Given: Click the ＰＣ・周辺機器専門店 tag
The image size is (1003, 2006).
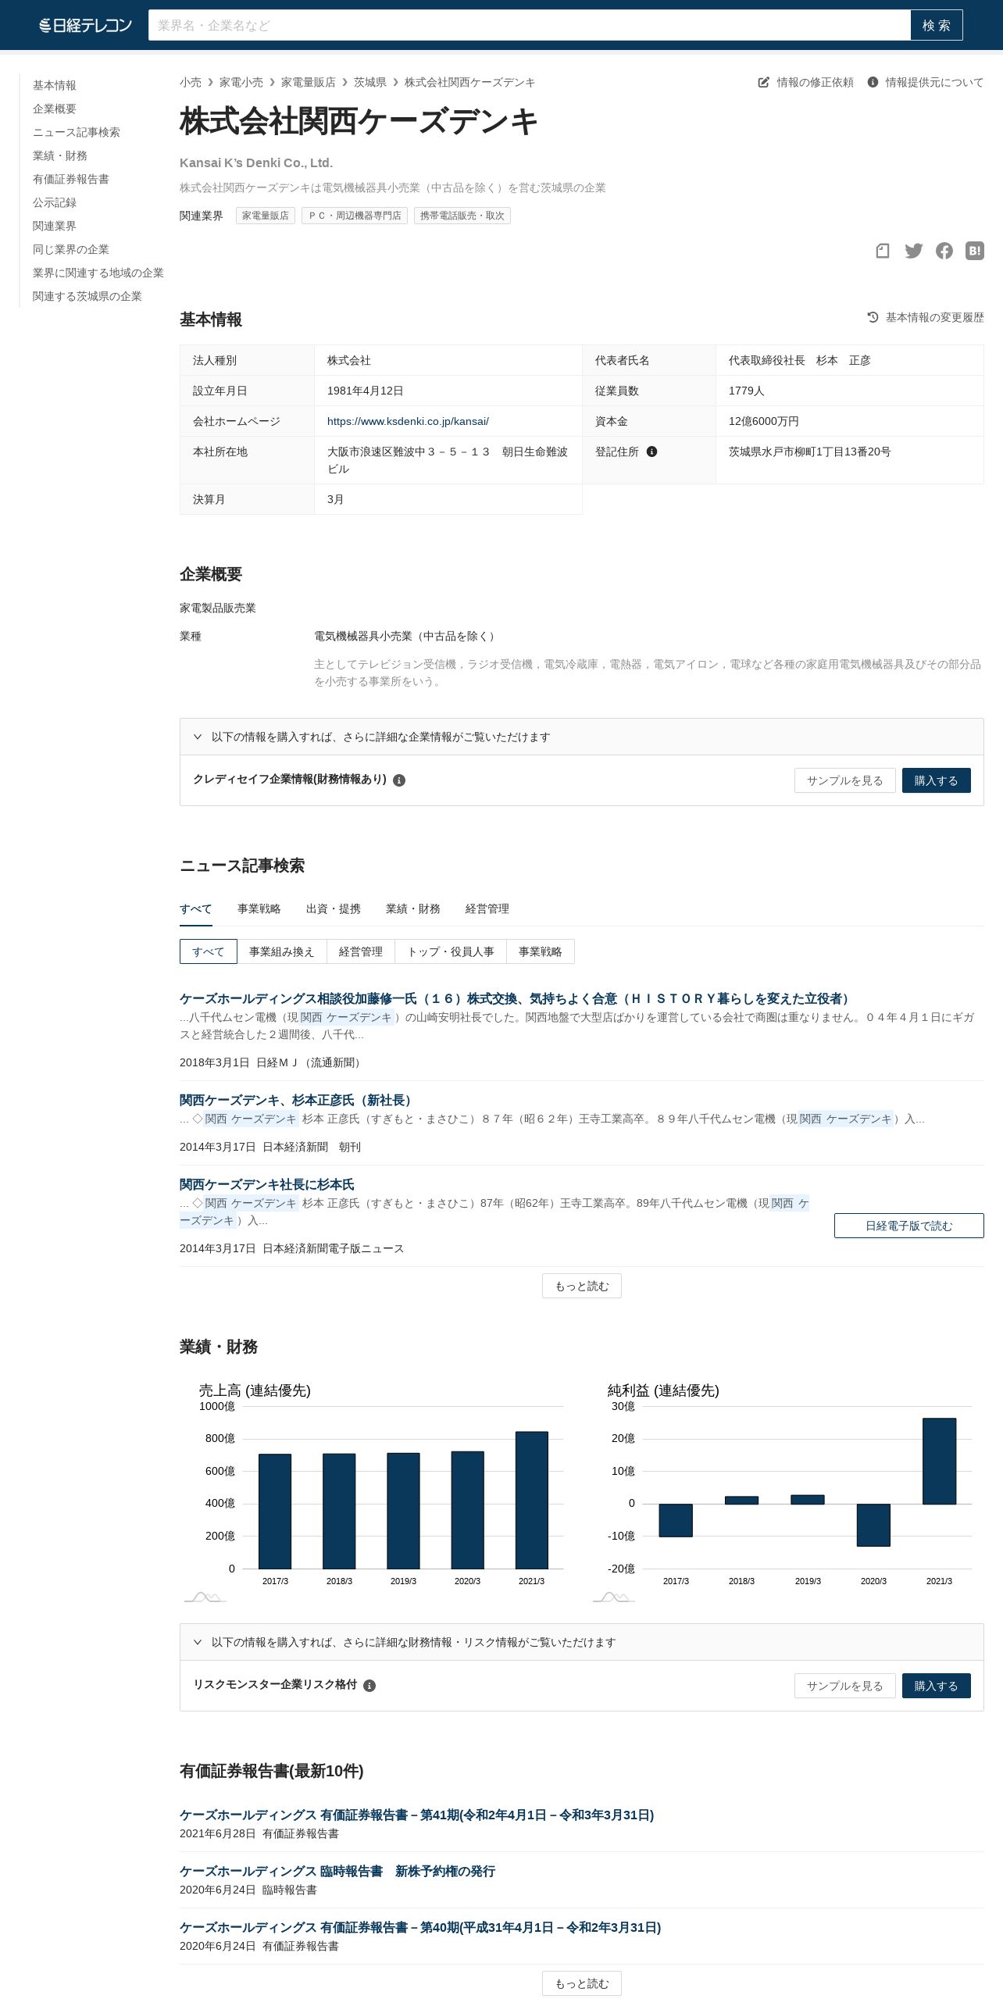Looking at the screenshot, I should 355,216.
